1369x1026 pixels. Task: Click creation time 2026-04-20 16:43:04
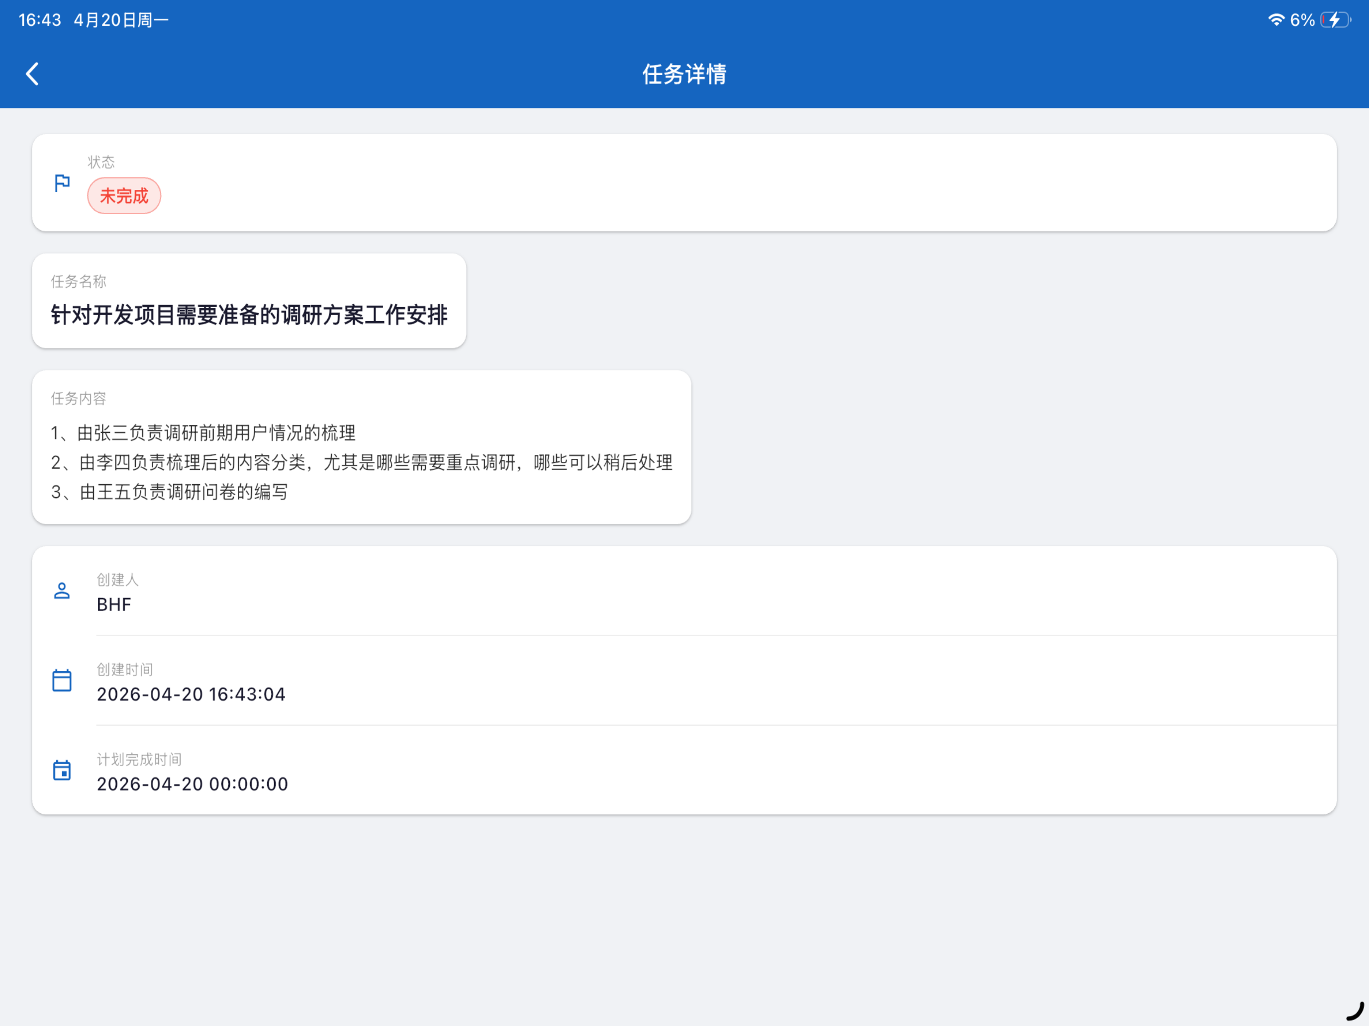191,694
